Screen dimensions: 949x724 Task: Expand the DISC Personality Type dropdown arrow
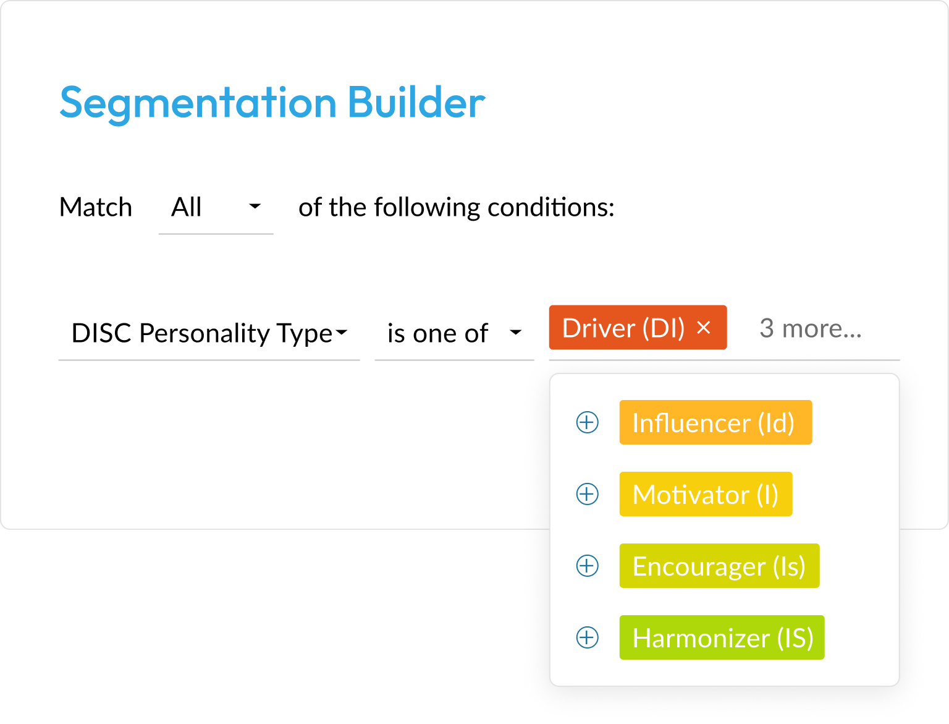point(341,333)
